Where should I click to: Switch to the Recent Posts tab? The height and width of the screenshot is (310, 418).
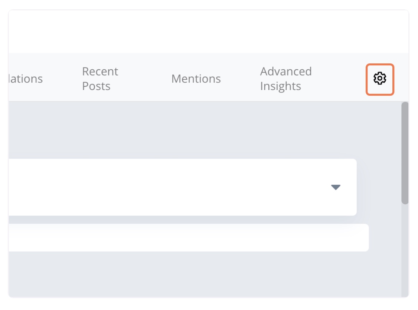(100, 79)
